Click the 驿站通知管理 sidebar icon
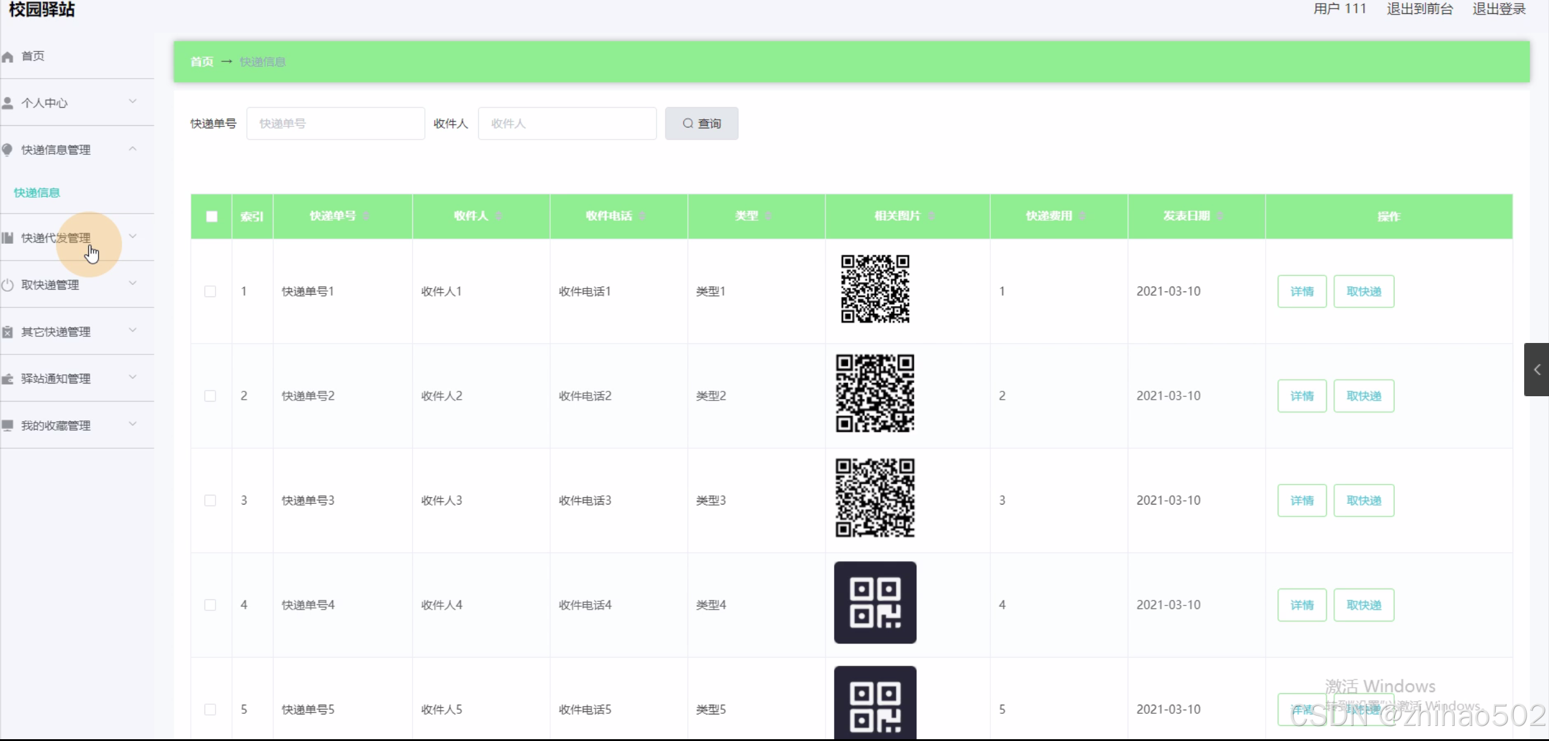 tap(8, 379)
